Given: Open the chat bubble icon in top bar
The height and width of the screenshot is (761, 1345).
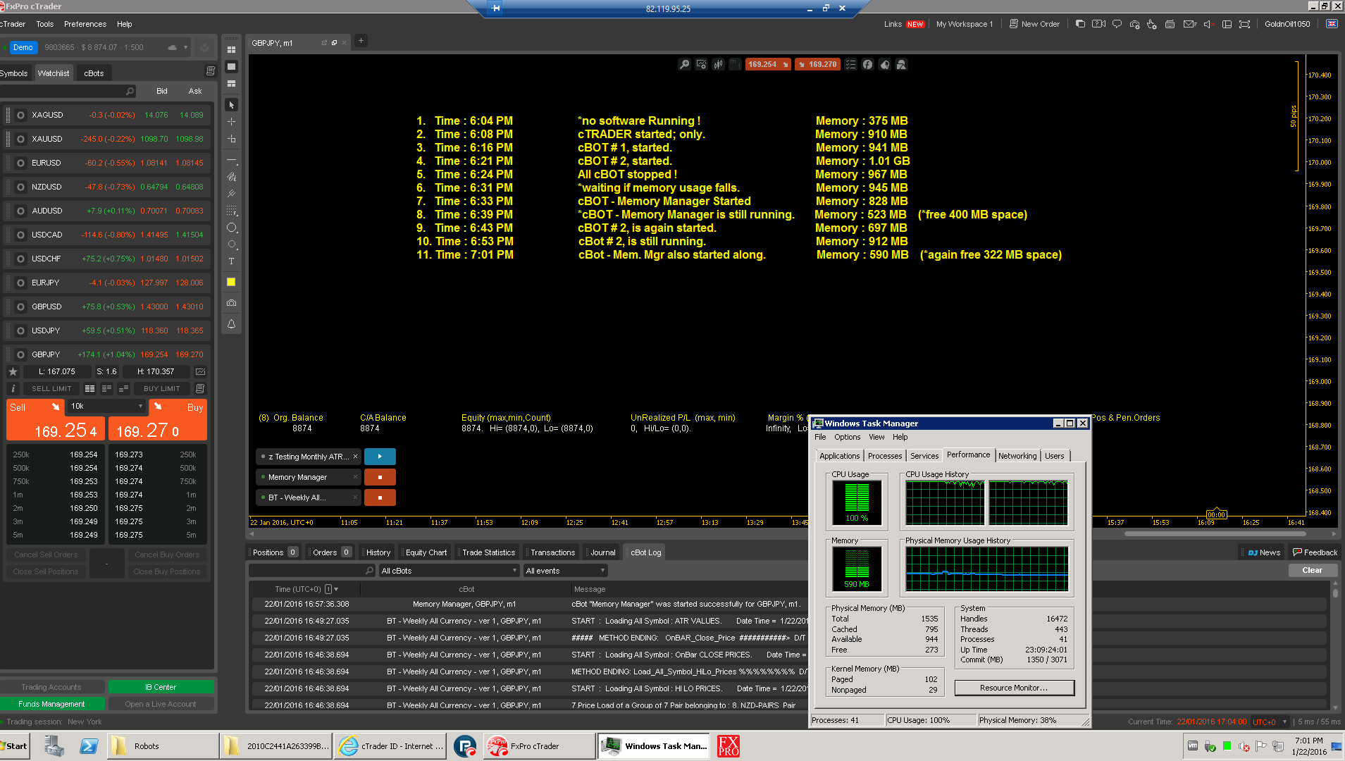Looking at the screenshot, I should pos(1117,24).
